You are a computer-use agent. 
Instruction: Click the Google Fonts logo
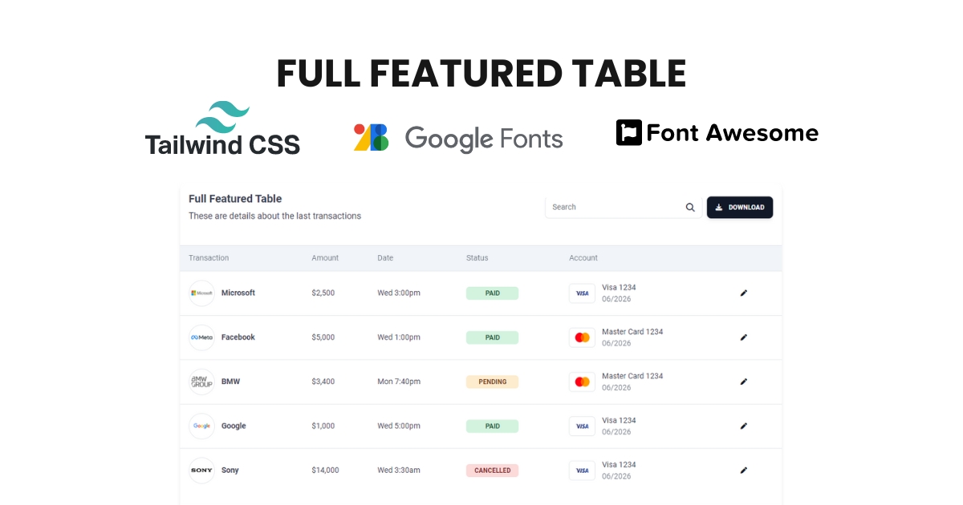458,138
